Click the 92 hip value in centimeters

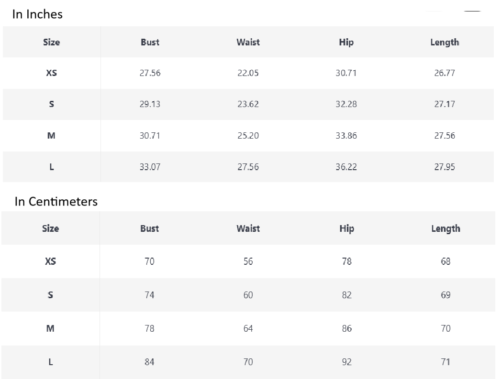(x=346, y=362)
